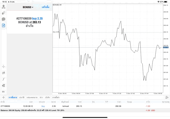
Task: Switch to the ประวัติ tab
Action: pyautogui.click(x=22, y=98)
